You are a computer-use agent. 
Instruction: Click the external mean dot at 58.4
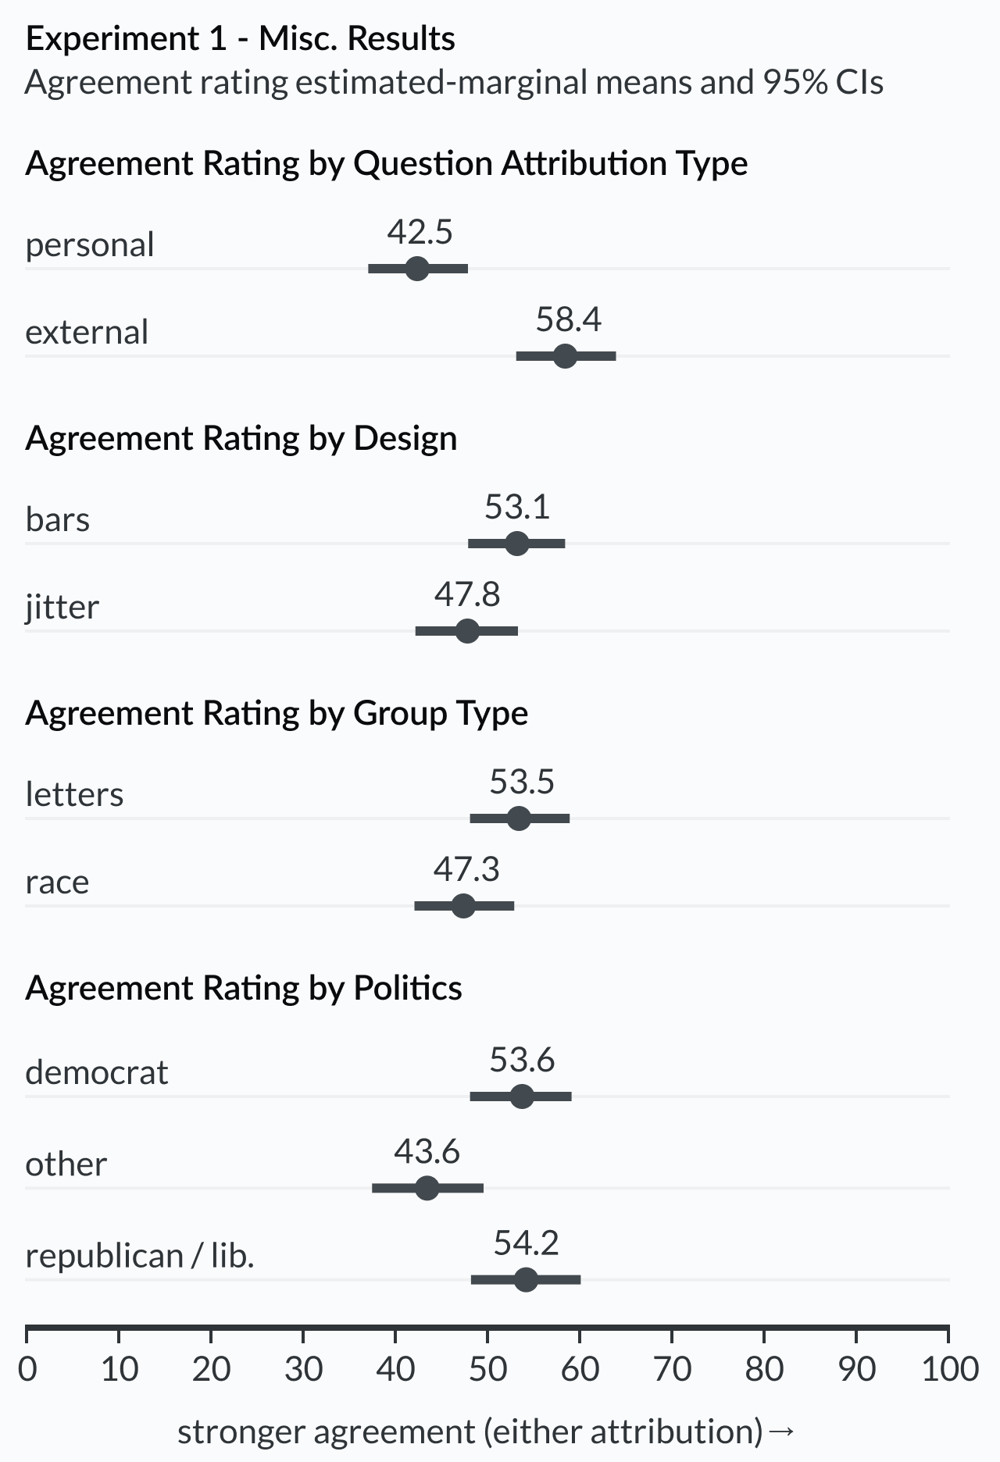pyautogui.click(x=565, y=356)
